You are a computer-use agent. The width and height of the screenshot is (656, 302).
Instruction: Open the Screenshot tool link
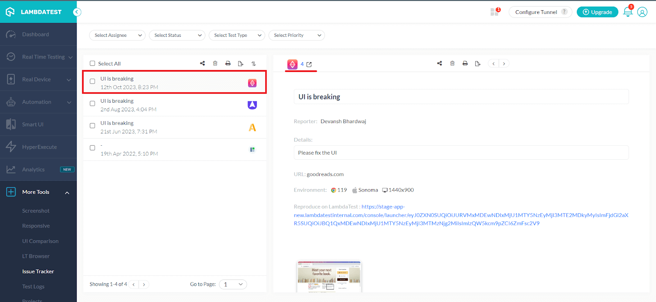pos(36,211)
